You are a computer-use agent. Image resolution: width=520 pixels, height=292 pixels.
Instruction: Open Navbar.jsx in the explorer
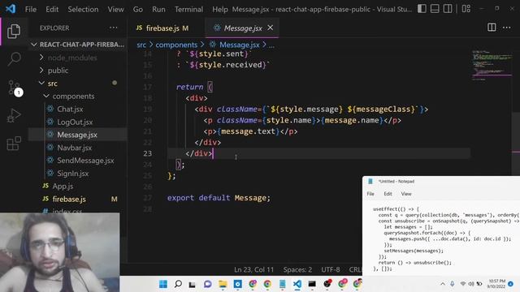coord(78,148)
